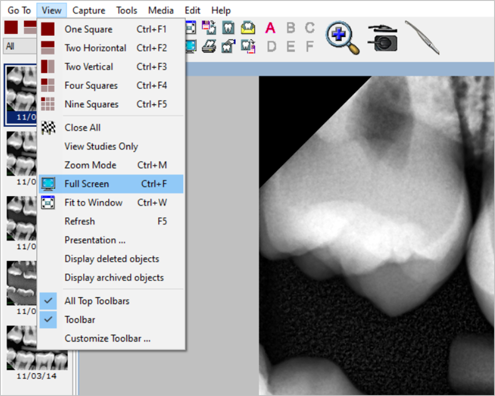Open the Go To menu
495x396 pixels.
[19, 10]
